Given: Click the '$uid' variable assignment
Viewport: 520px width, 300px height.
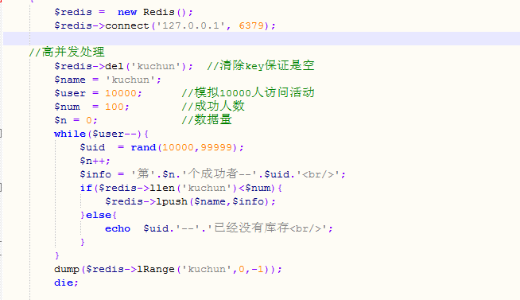Looking at the screenshot, I should click(x=92, y=147).
